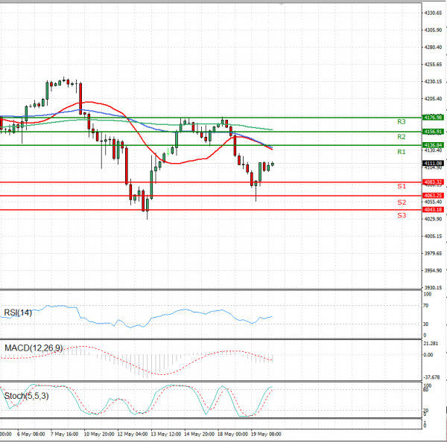Click the R3 resistance label
This screenshot has width=447, height=442.
tap(401, 122)
